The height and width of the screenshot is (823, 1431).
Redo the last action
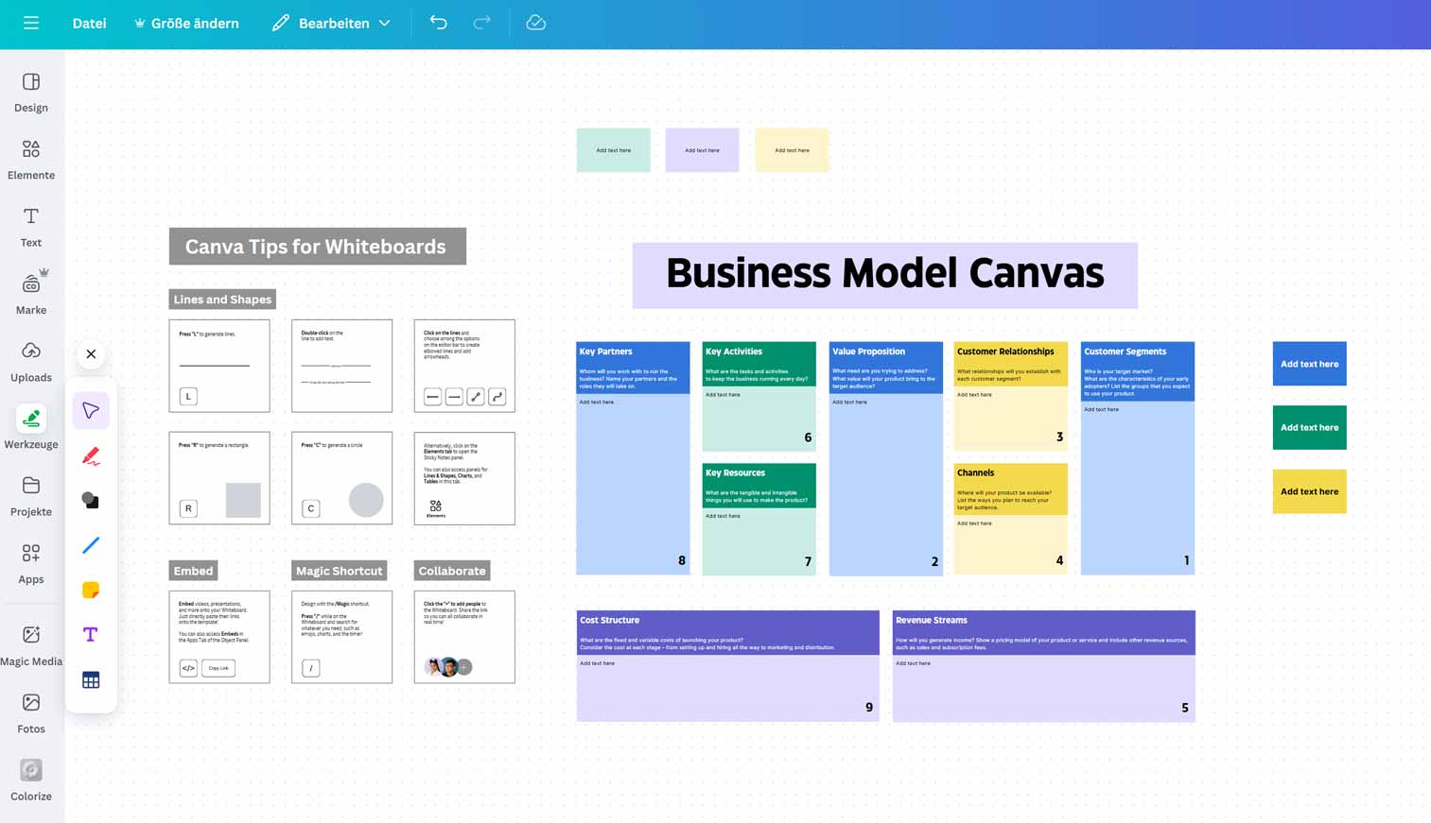[x=481, y=23]
